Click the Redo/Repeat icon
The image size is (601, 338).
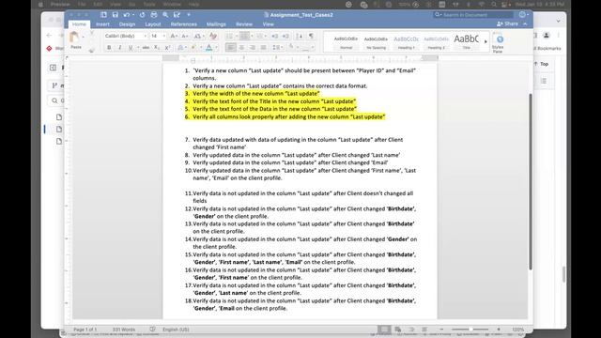click(142, 15)
